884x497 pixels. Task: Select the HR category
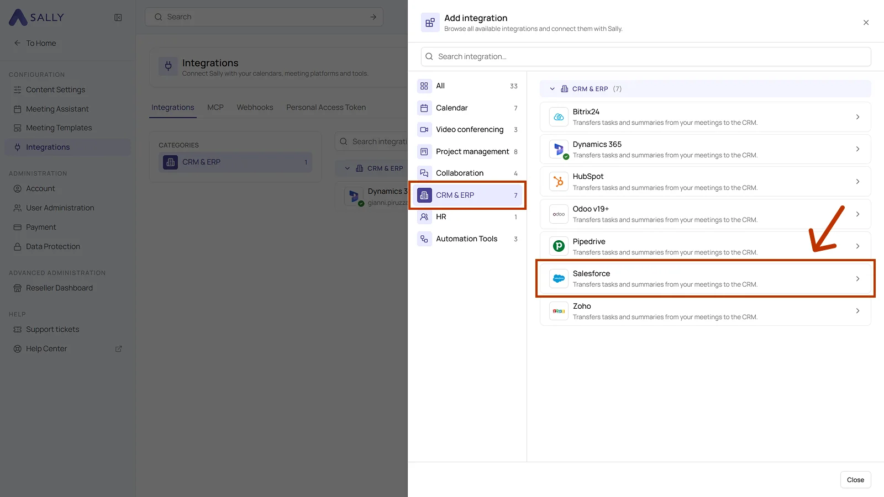467,217
